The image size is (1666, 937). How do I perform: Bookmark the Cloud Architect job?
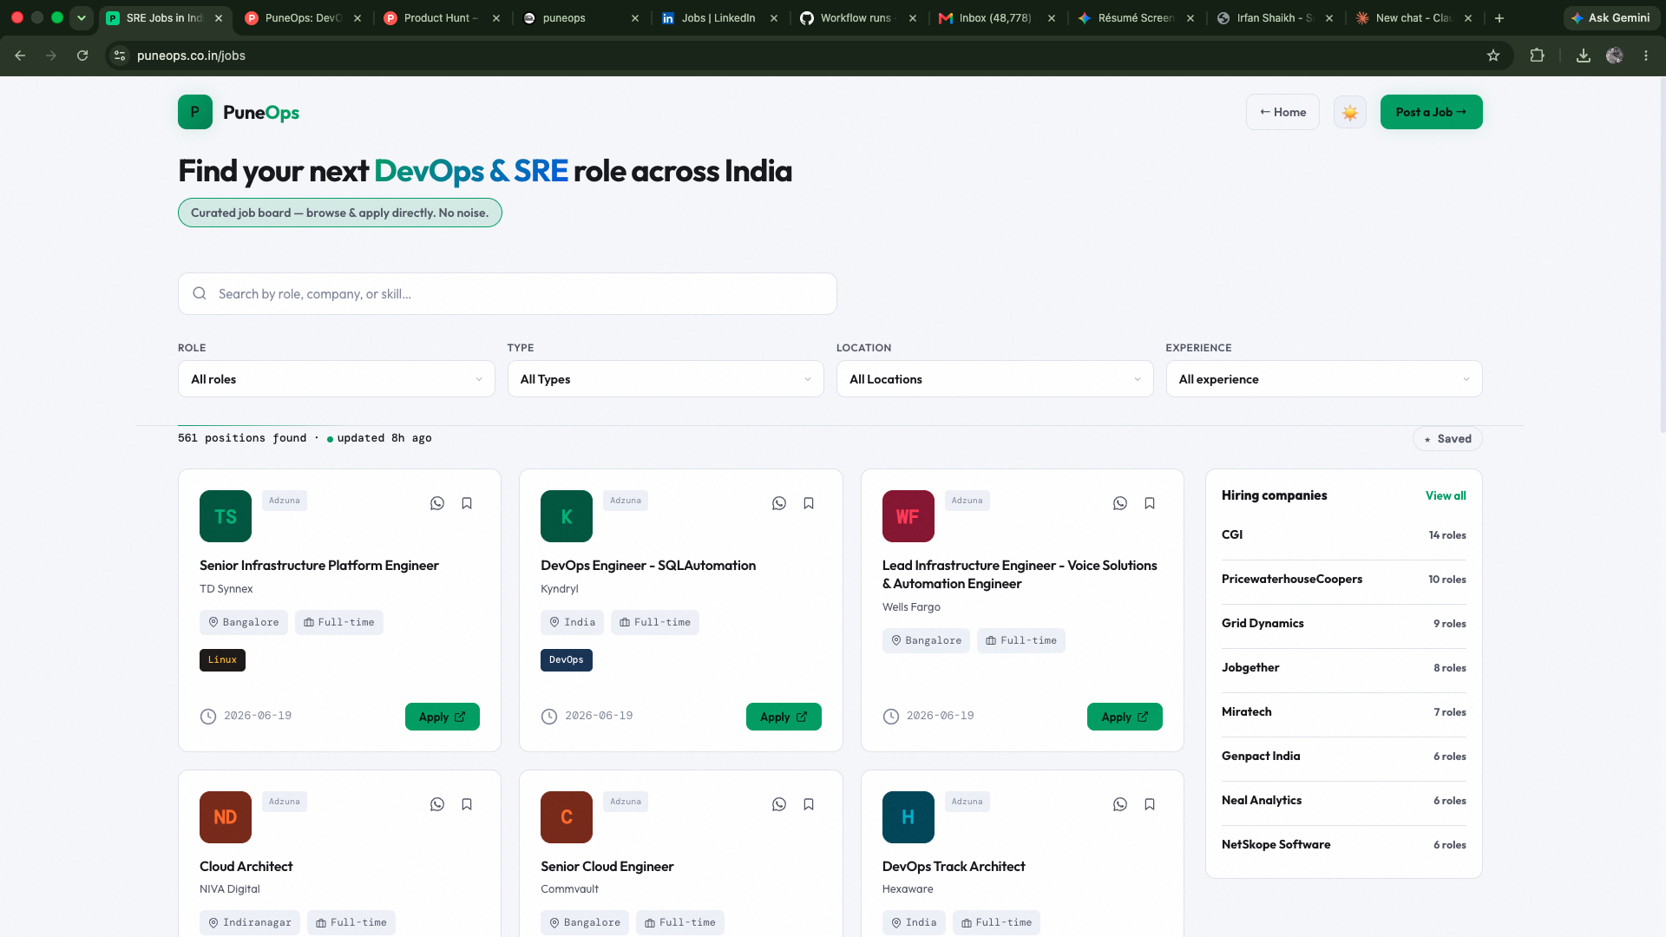[x=467, y=804]
